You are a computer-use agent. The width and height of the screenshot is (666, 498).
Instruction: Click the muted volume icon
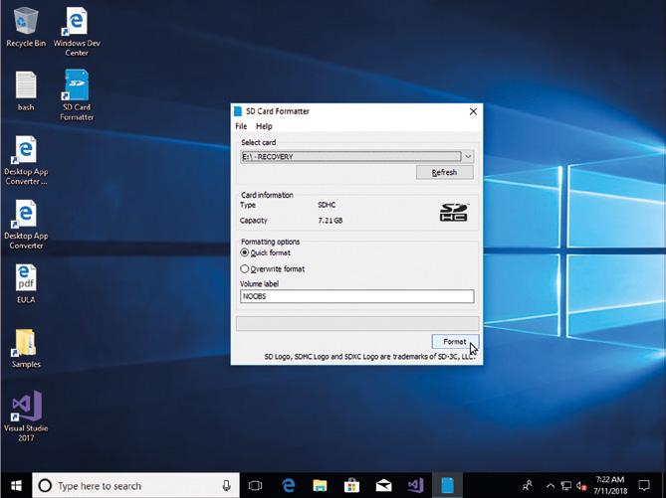pyautogui.click(x=582, y=486)
